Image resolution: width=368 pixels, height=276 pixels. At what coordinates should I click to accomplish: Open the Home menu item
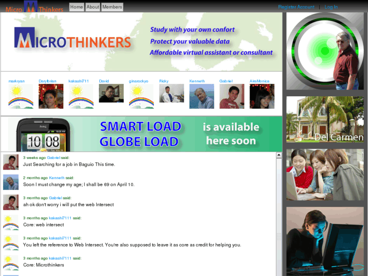point(76,7)
